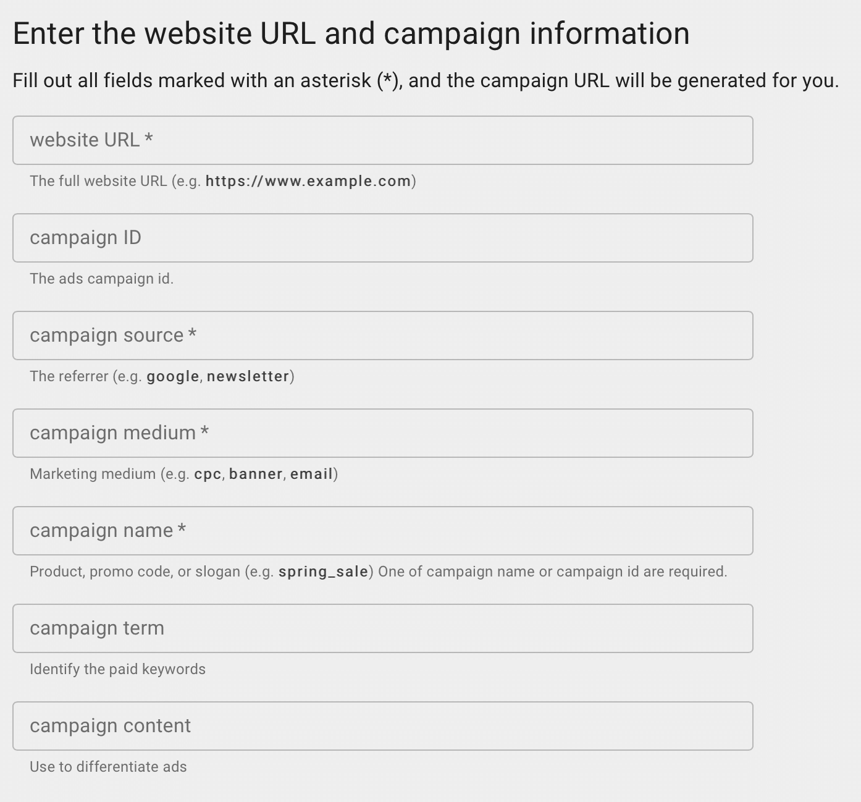Click into the campaign medium field

point(382,433)
